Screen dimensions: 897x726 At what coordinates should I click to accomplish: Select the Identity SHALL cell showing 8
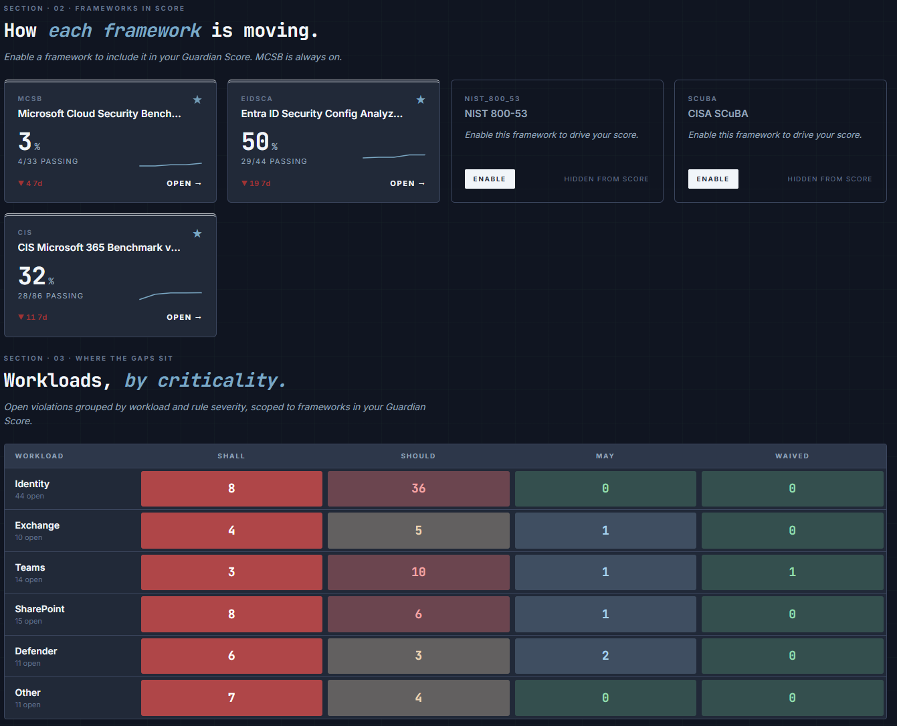[x=231, y=488]
